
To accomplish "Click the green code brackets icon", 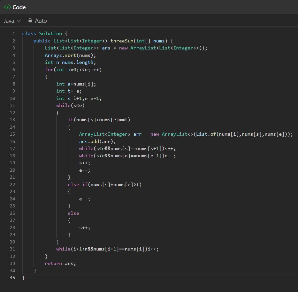I will point(7,7).
